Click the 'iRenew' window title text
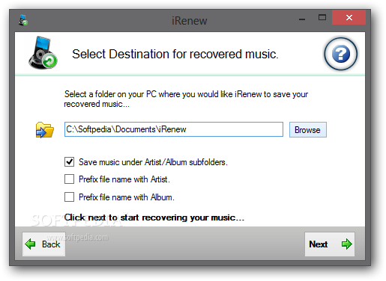386x281 pixels. pyautogui.click(x=190, y=21)
